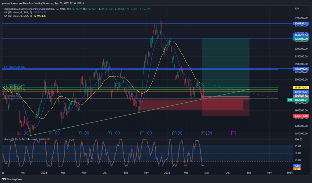
Task: Click the dividend D marker of May 2023
Action: tap(210, 133)
